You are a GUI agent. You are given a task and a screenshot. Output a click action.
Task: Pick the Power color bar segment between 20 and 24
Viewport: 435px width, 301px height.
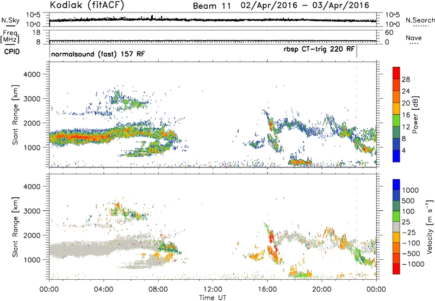(x=396, y=97)
